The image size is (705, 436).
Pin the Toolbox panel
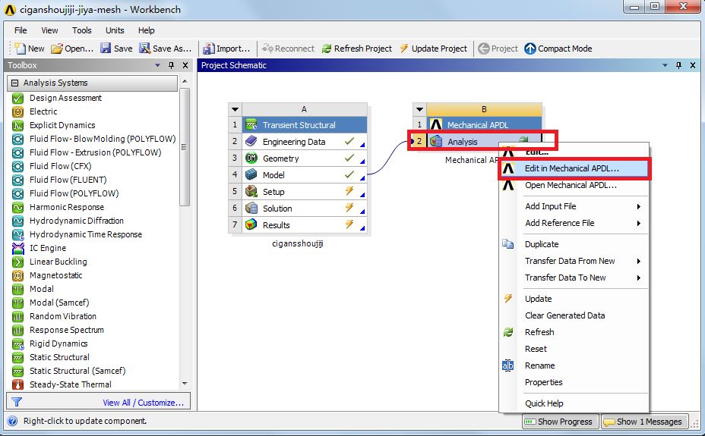click(171, 65)
